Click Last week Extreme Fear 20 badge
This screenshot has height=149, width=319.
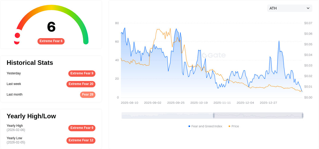[x=81, y=84]
